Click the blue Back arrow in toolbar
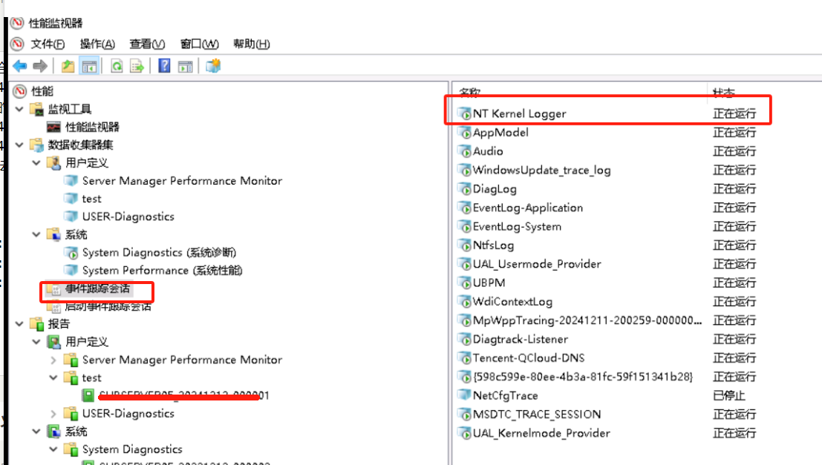 coord(19,67)
